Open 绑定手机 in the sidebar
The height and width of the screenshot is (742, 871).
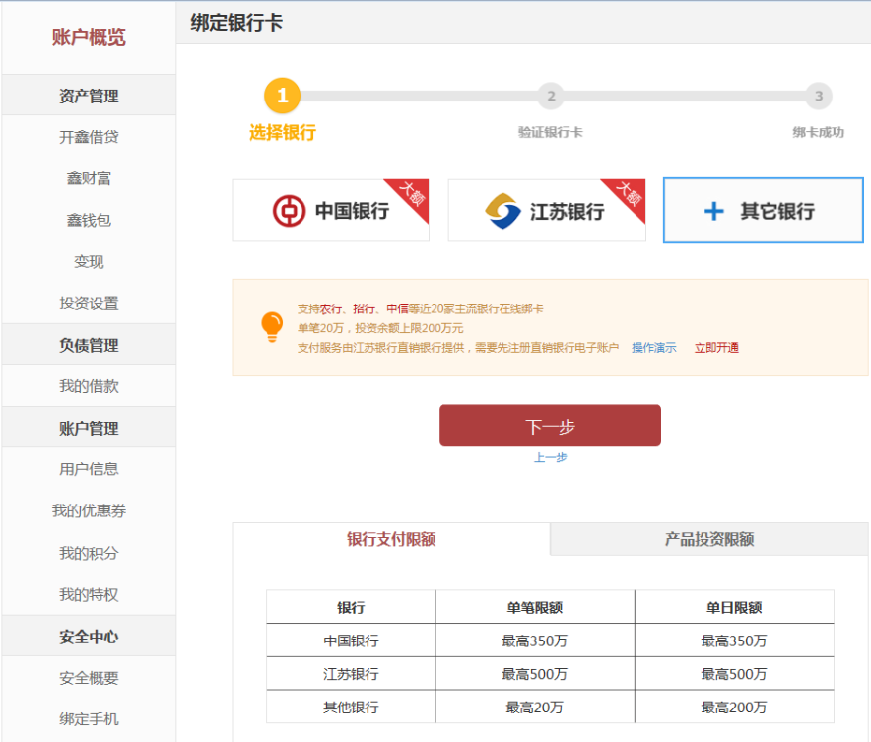coord(89,719)
